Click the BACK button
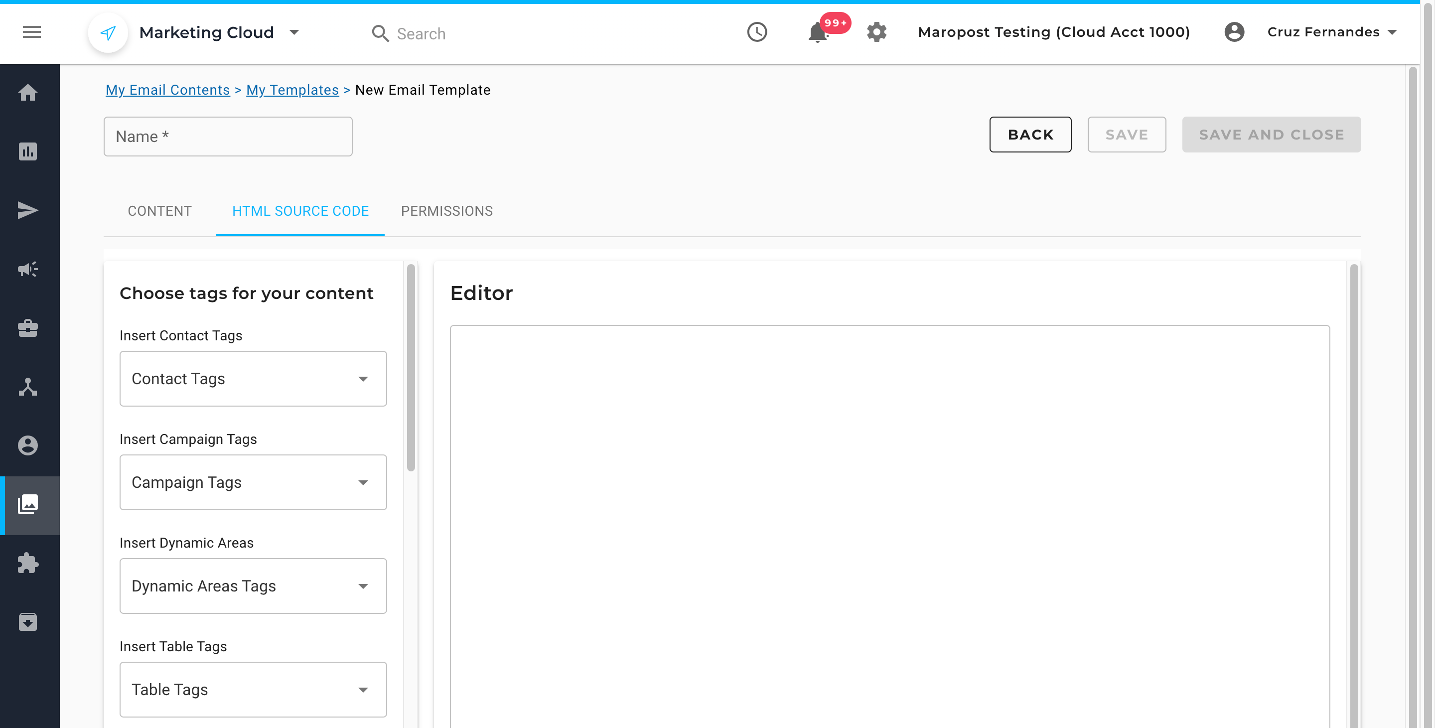 (1030, 135)
